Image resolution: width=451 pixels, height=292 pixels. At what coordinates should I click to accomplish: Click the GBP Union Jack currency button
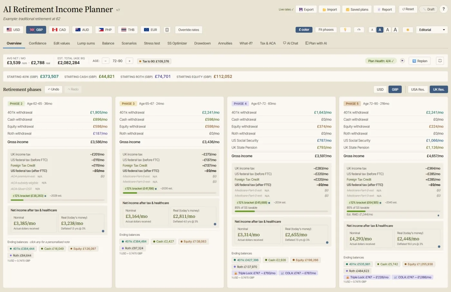(x=36, y=30)
